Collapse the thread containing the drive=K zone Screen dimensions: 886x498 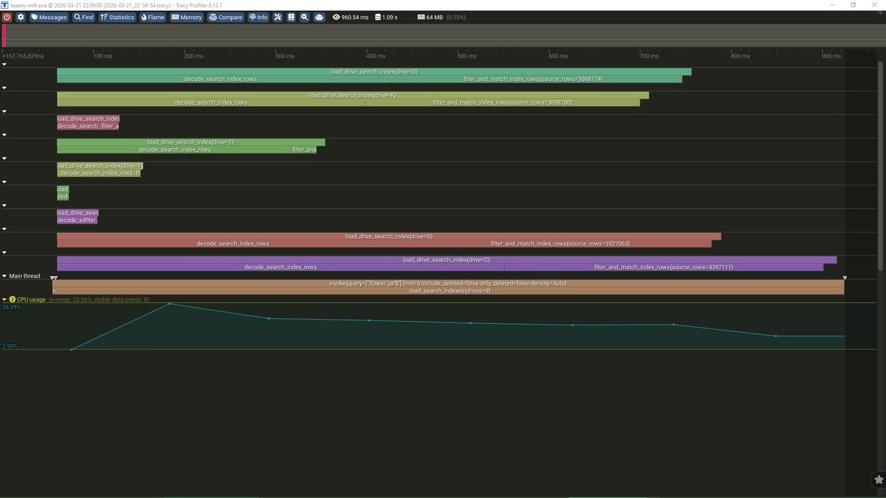pyautogui.click(x=4, y=88)
